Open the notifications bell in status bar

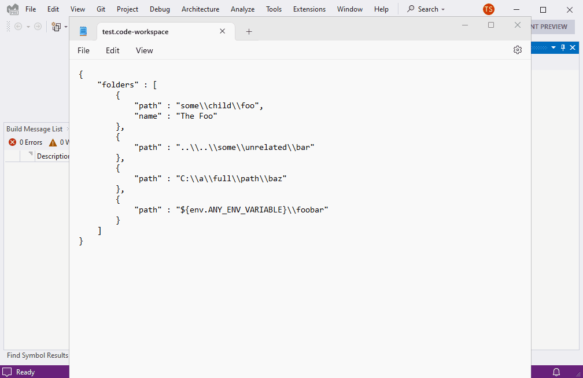[x=556, y=372]
